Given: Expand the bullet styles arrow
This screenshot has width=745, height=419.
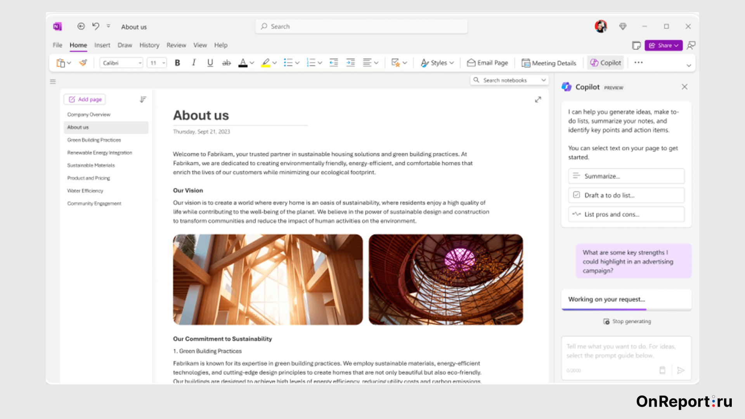Looking at the screenshot, I should pos(297,63).
